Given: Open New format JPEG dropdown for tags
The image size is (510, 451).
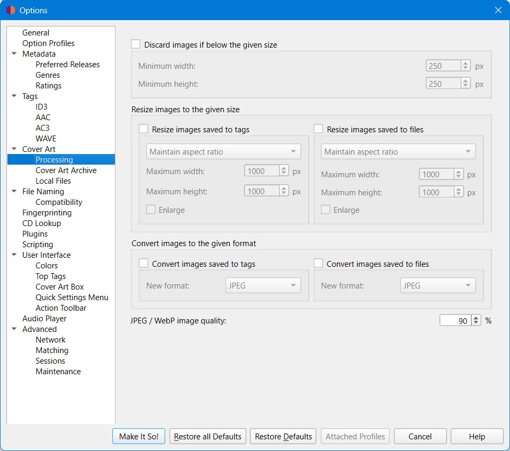Looking at the screenshot, I should click(263, 285).
